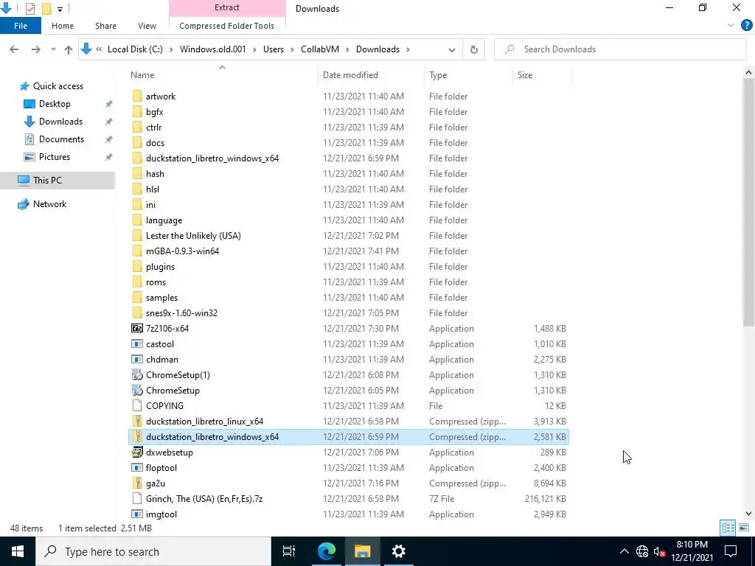Screen dimensions: 755x566
Task: Click Windows.old.001 breadcrumb
Action: coord(213,49)
